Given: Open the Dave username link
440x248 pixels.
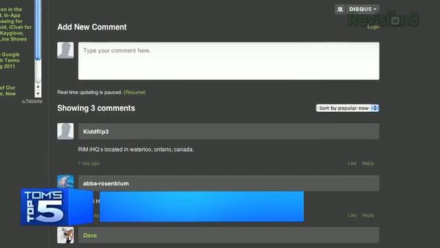Looking at the screenshot, I should tap(90, 236).
